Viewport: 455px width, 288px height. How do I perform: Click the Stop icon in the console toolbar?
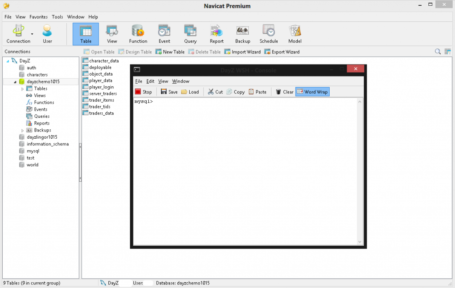(143, 92)
